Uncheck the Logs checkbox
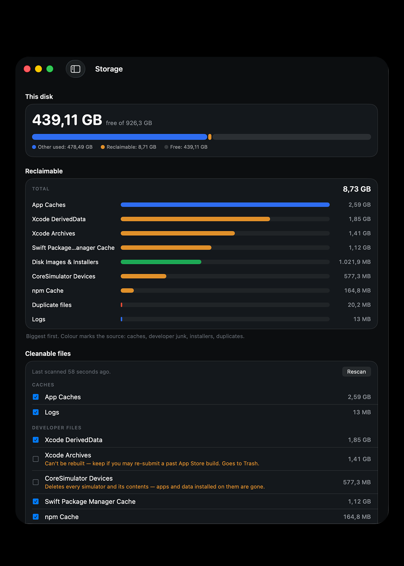This screenshot has height=566, width=404. pyautogui.click(x=36, y=412)
